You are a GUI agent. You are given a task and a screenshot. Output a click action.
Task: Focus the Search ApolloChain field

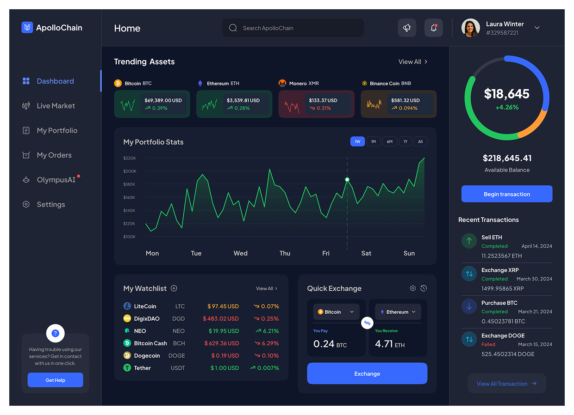pyautogui.click(x=293, y=28)
